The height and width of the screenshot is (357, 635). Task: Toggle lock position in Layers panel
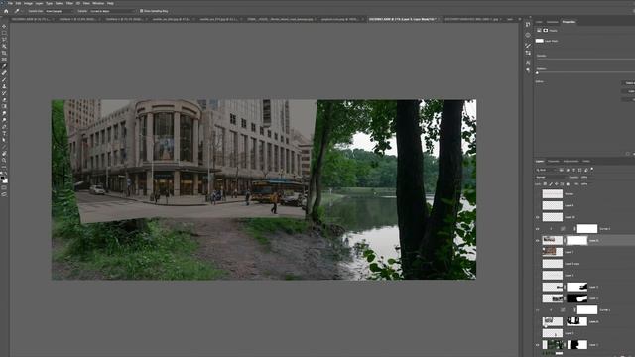point(557,184)
